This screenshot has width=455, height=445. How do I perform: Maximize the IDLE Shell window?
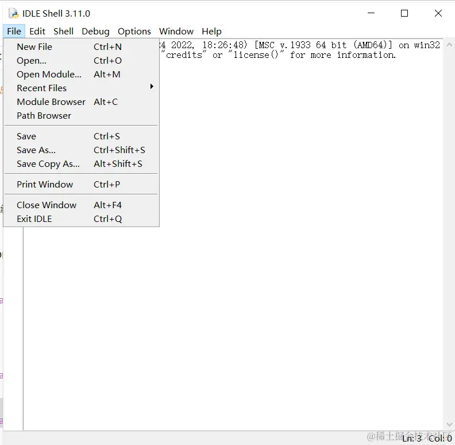[404, 13]
